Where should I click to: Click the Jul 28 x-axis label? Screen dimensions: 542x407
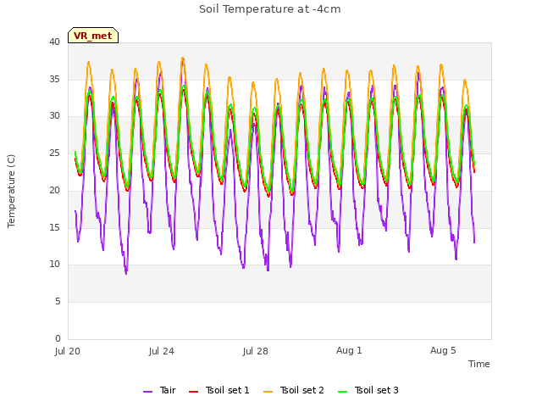(x=256, y=351)
